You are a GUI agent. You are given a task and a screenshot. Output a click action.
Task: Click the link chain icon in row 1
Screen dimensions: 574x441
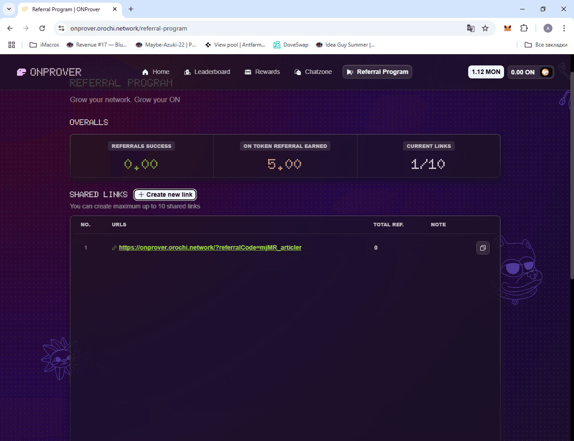114,248
